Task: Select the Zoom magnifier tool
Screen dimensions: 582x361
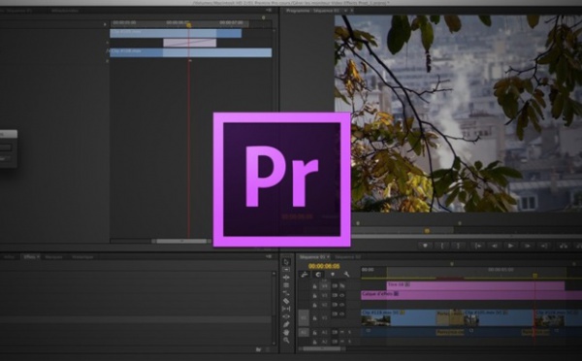Action: (x=286, y=340)
